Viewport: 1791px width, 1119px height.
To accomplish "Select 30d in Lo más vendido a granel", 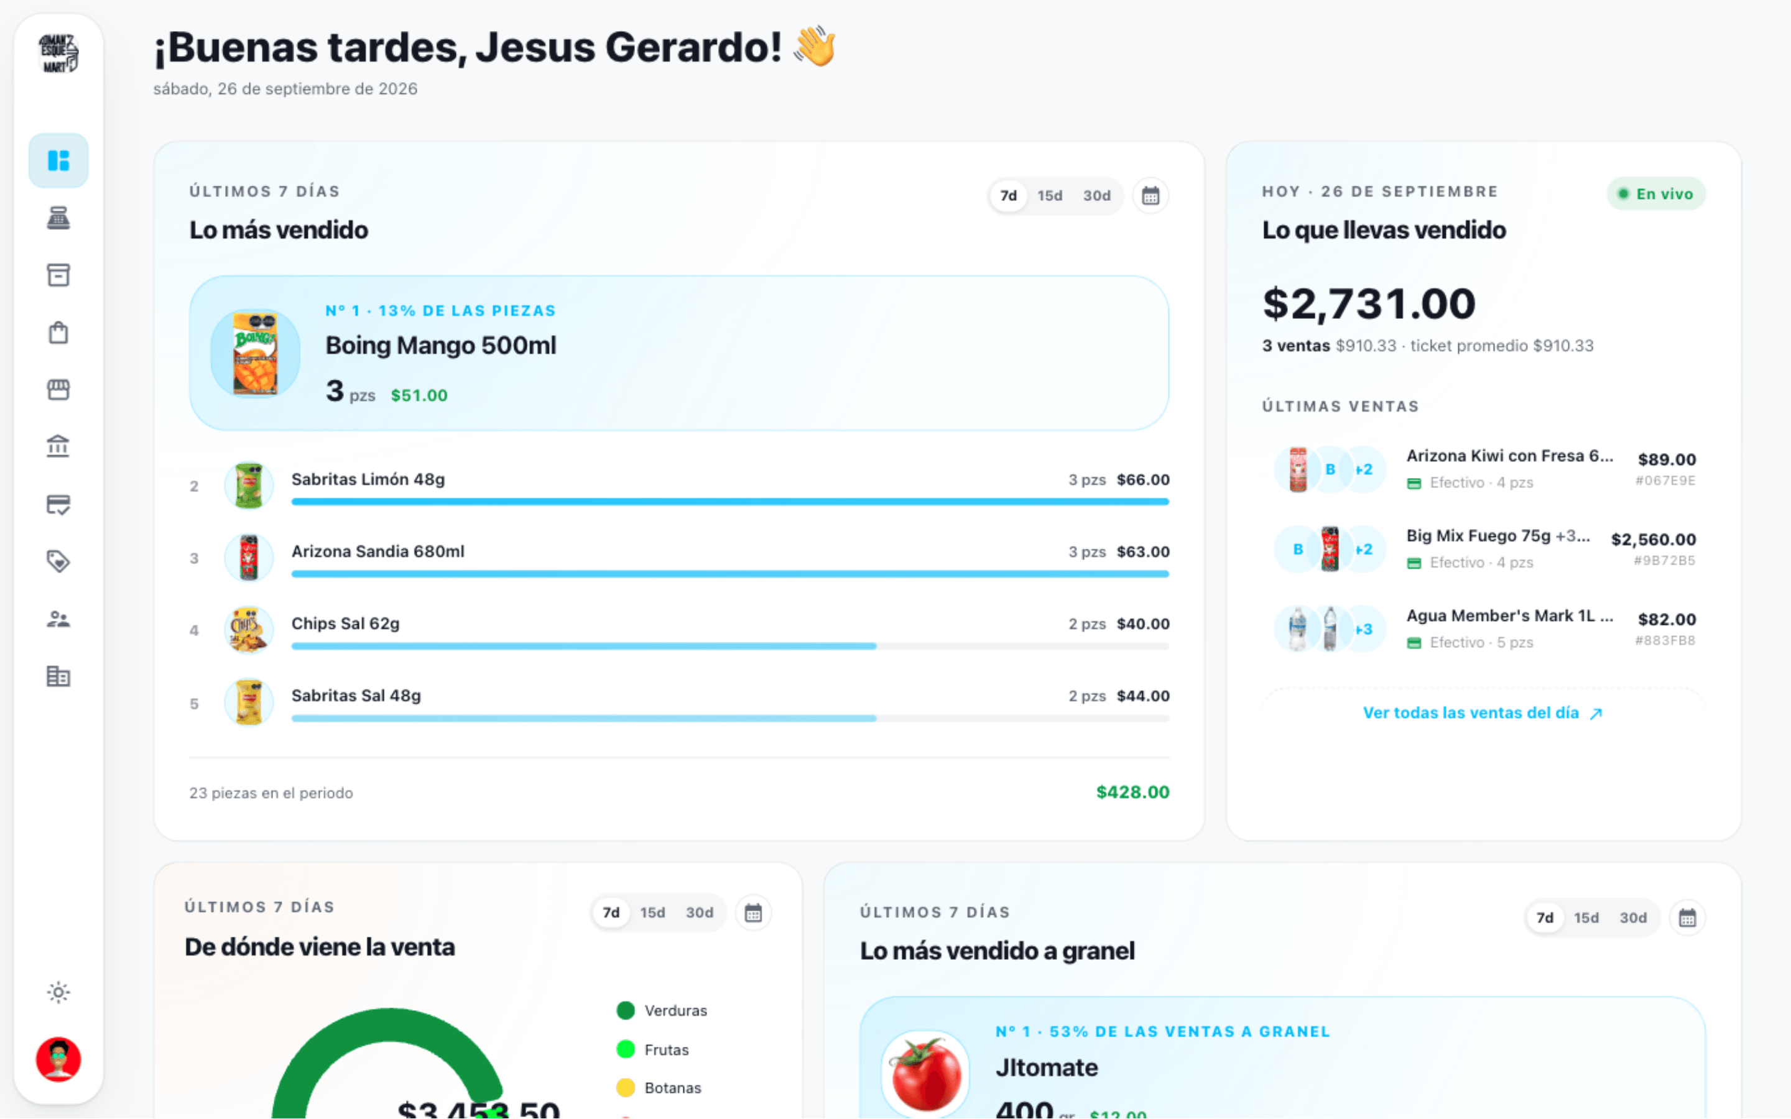I will pos(1632,918).
